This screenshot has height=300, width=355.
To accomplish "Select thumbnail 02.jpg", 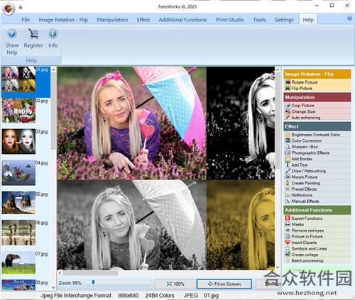I will tap(18, 111).
